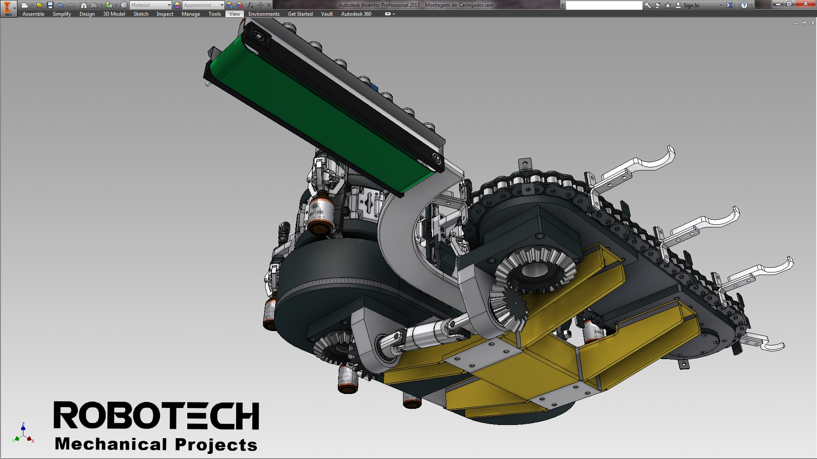Open the Manage ribbon tab

(191, 14)
